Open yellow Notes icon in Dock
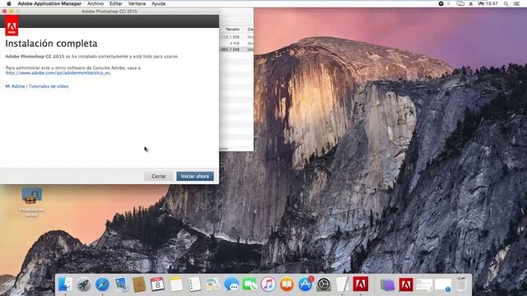This screenshot has width=527, height=296. click(x=176, y=284)
